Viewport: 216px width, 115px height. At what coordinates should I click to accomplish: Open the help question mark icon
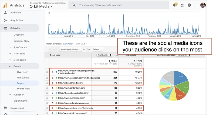pos(189,5)
